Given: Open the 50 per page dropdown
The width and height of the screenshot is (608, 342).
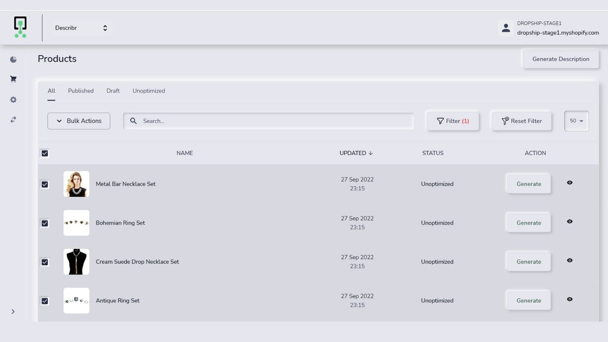Looking at the screenshot, I should click(x=577, y=121).
